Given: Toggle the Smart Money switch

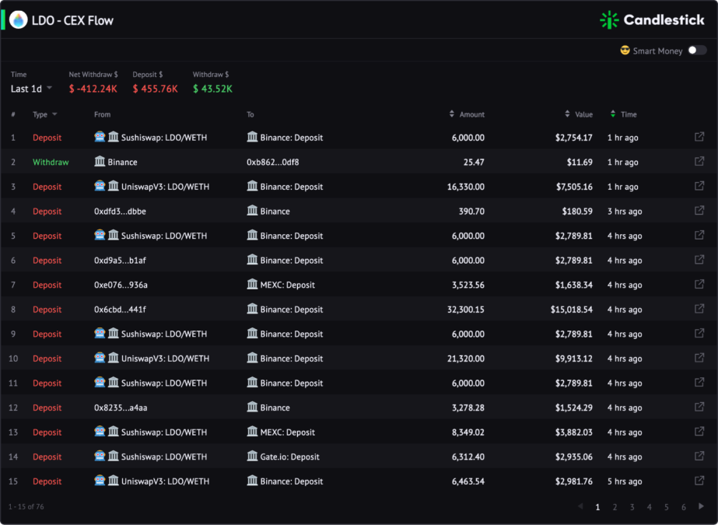Looking at the screenshot, I should point(697,51).
